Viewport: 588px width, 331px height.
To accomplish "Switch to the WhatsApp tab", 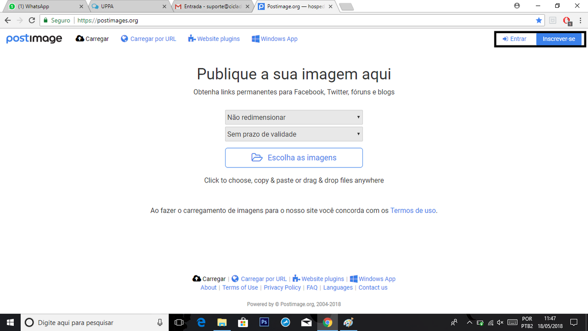I will (x=44, y=6).
